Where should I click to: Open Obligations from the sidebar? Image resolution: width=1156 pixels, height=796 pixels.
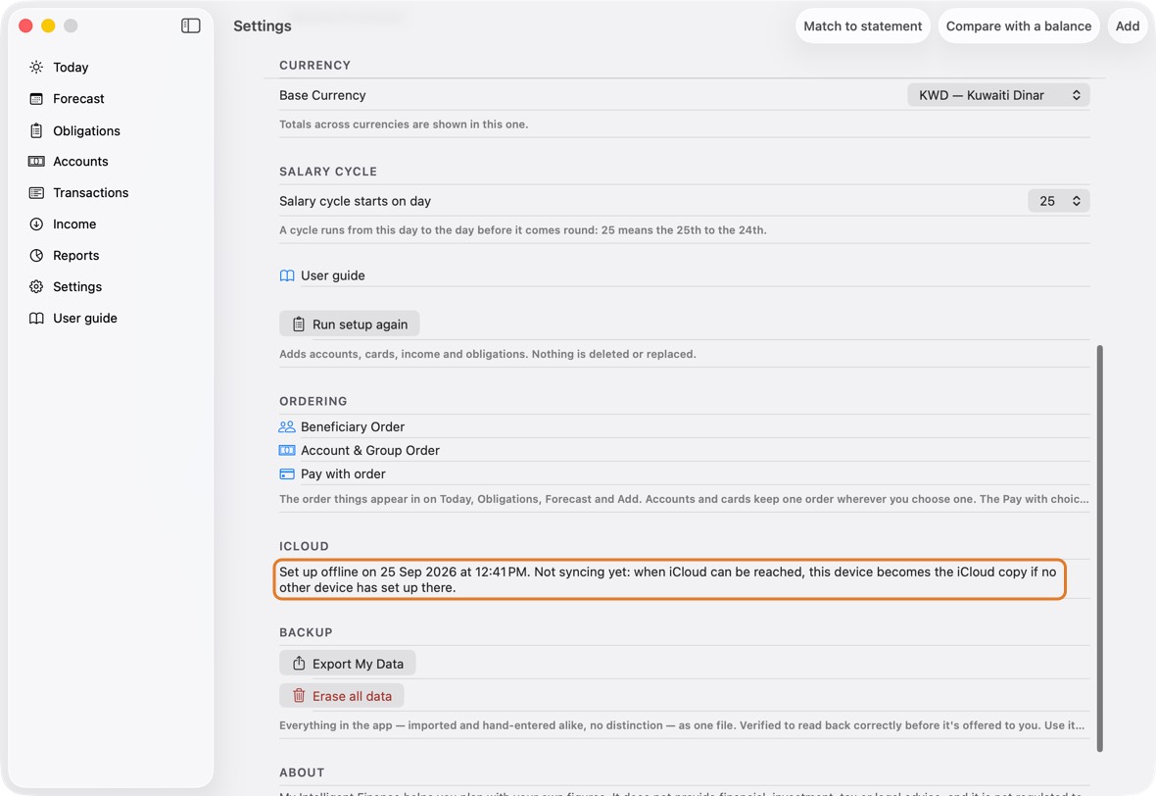[x=86, y=130]
